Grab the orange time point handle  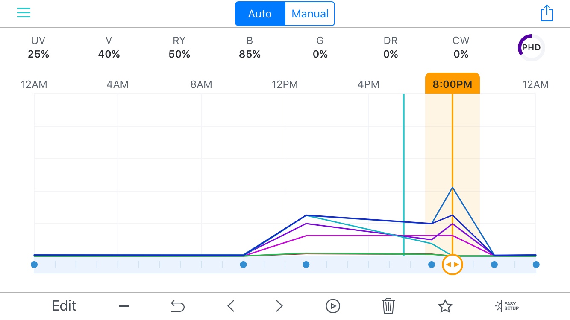pos(452,265)
